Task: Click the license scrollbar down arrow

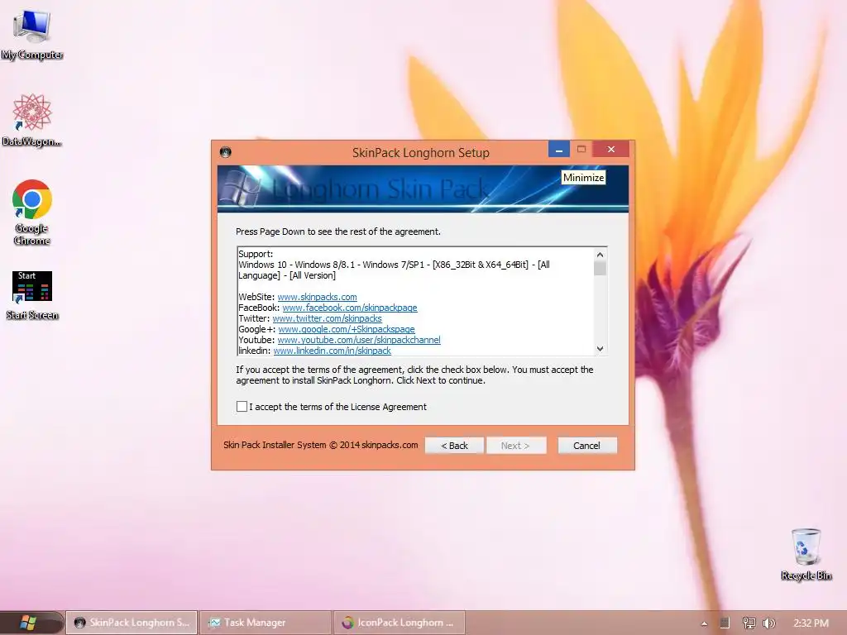Action: point(600,349)
